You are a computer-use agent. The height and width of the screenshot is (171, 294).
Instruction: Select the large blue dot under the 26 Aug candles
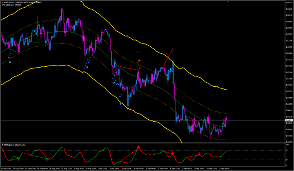[10, 63]
